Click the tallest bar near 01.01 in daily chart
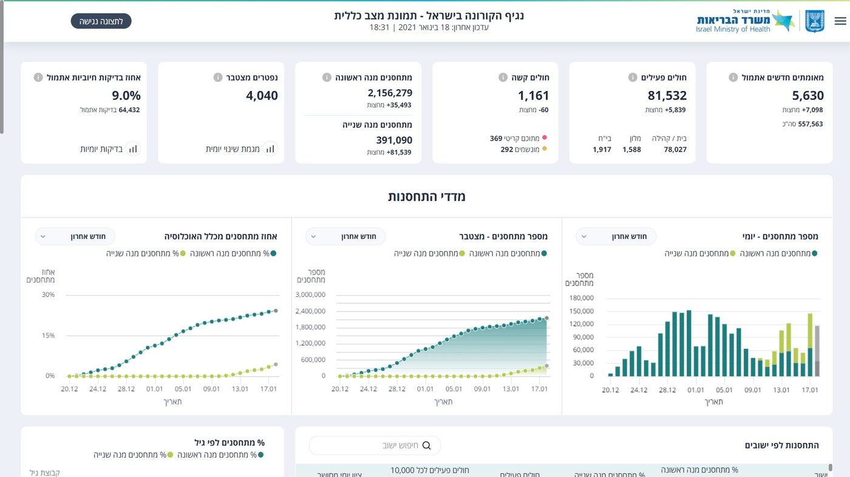This screenshot has width=850, height=477. 689,343
